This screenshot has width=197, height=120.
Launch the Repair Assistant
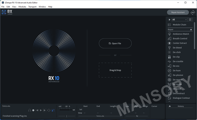coord(178,12)
